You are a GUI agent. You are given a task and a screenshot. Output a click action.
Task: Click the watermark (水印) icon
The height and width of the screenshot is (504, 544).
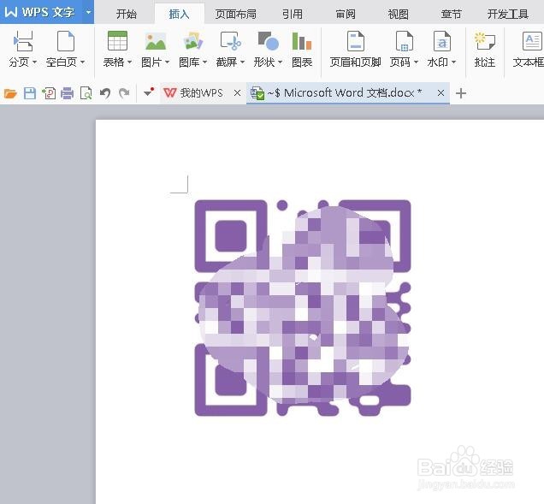(442, 41)
